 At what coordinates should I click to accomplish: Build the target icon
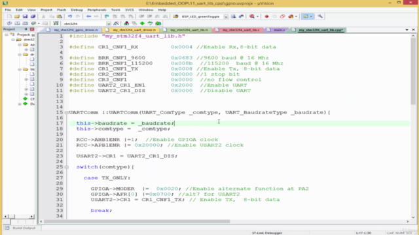(x=17, y=23)
